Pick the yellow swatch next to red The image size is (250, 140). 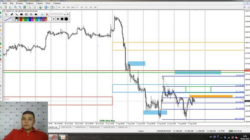23,20
